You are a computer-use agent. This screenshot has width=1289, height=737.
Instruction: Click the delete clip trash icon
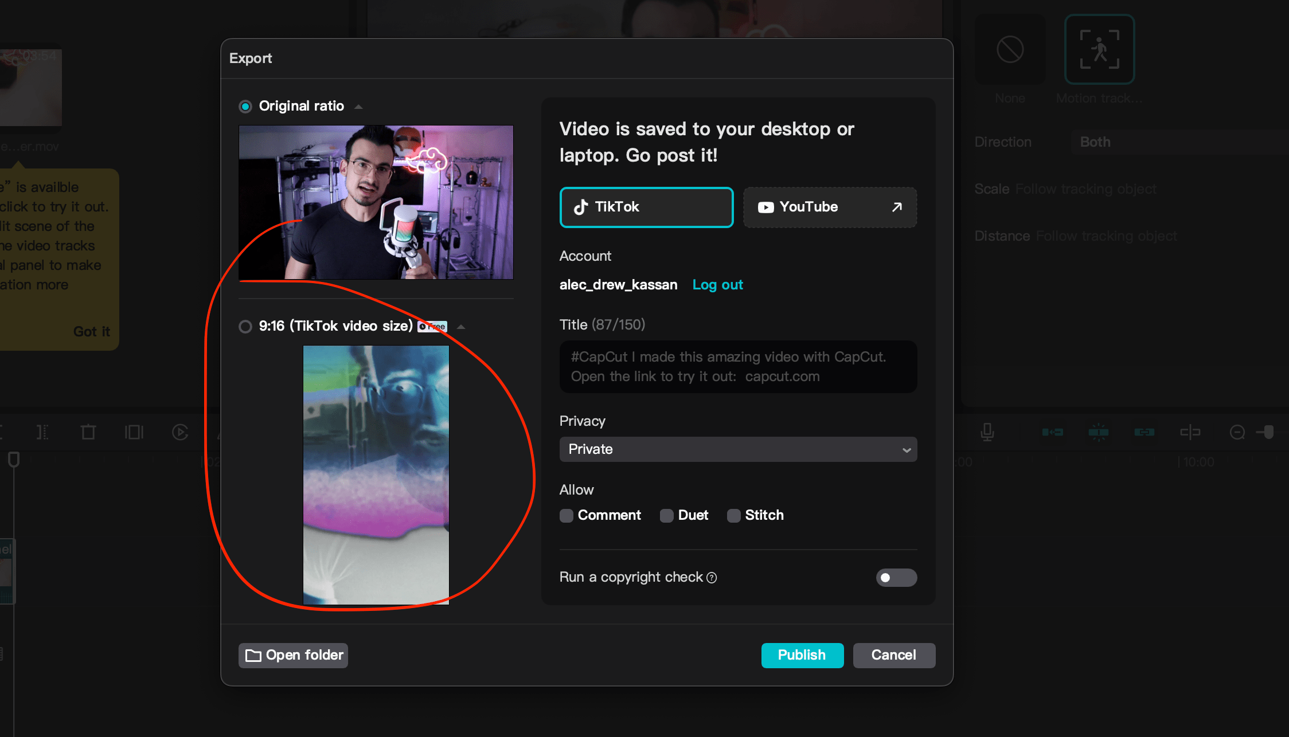point(88,433)
